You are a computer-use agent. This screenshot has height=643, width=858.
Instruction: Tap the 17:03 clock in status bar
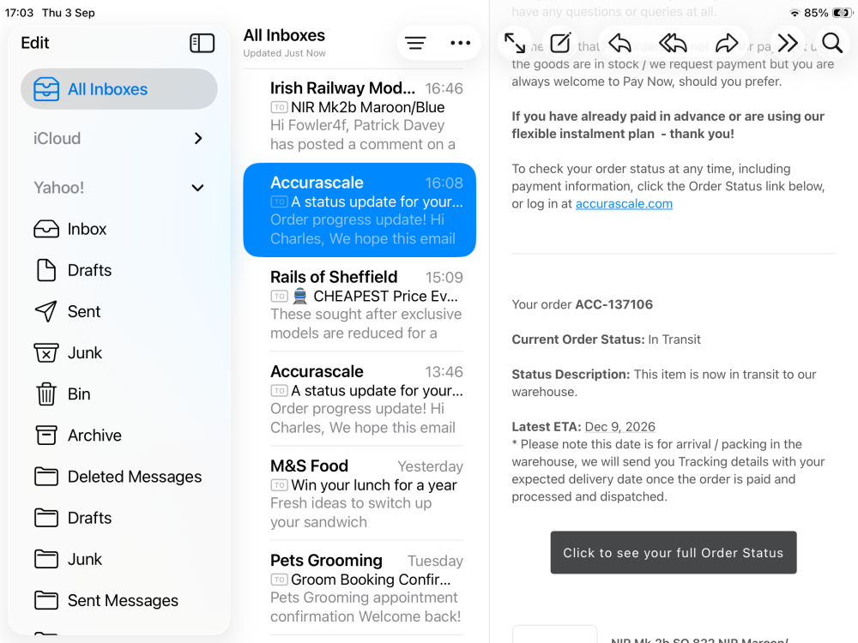pyautogui.click(x=19, y=13)
